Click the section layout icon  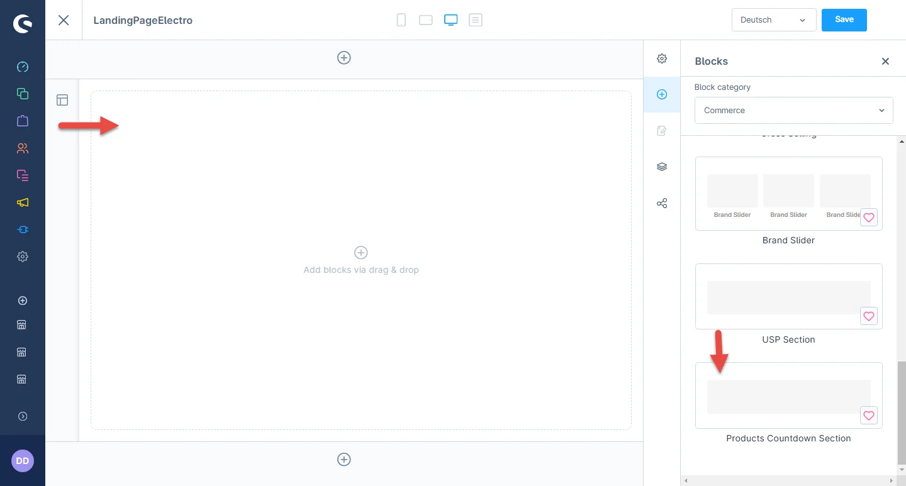[x=62, y=100]
